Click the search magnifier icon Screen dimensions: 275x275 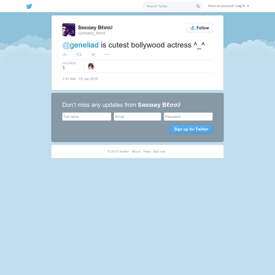pos(198,6)
